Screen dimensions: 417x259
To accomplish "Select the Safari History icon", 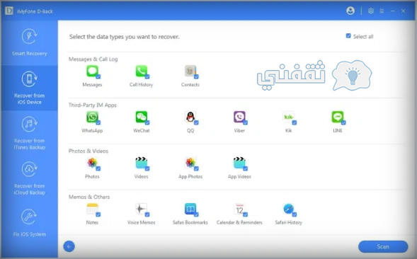I will point(289,209).
